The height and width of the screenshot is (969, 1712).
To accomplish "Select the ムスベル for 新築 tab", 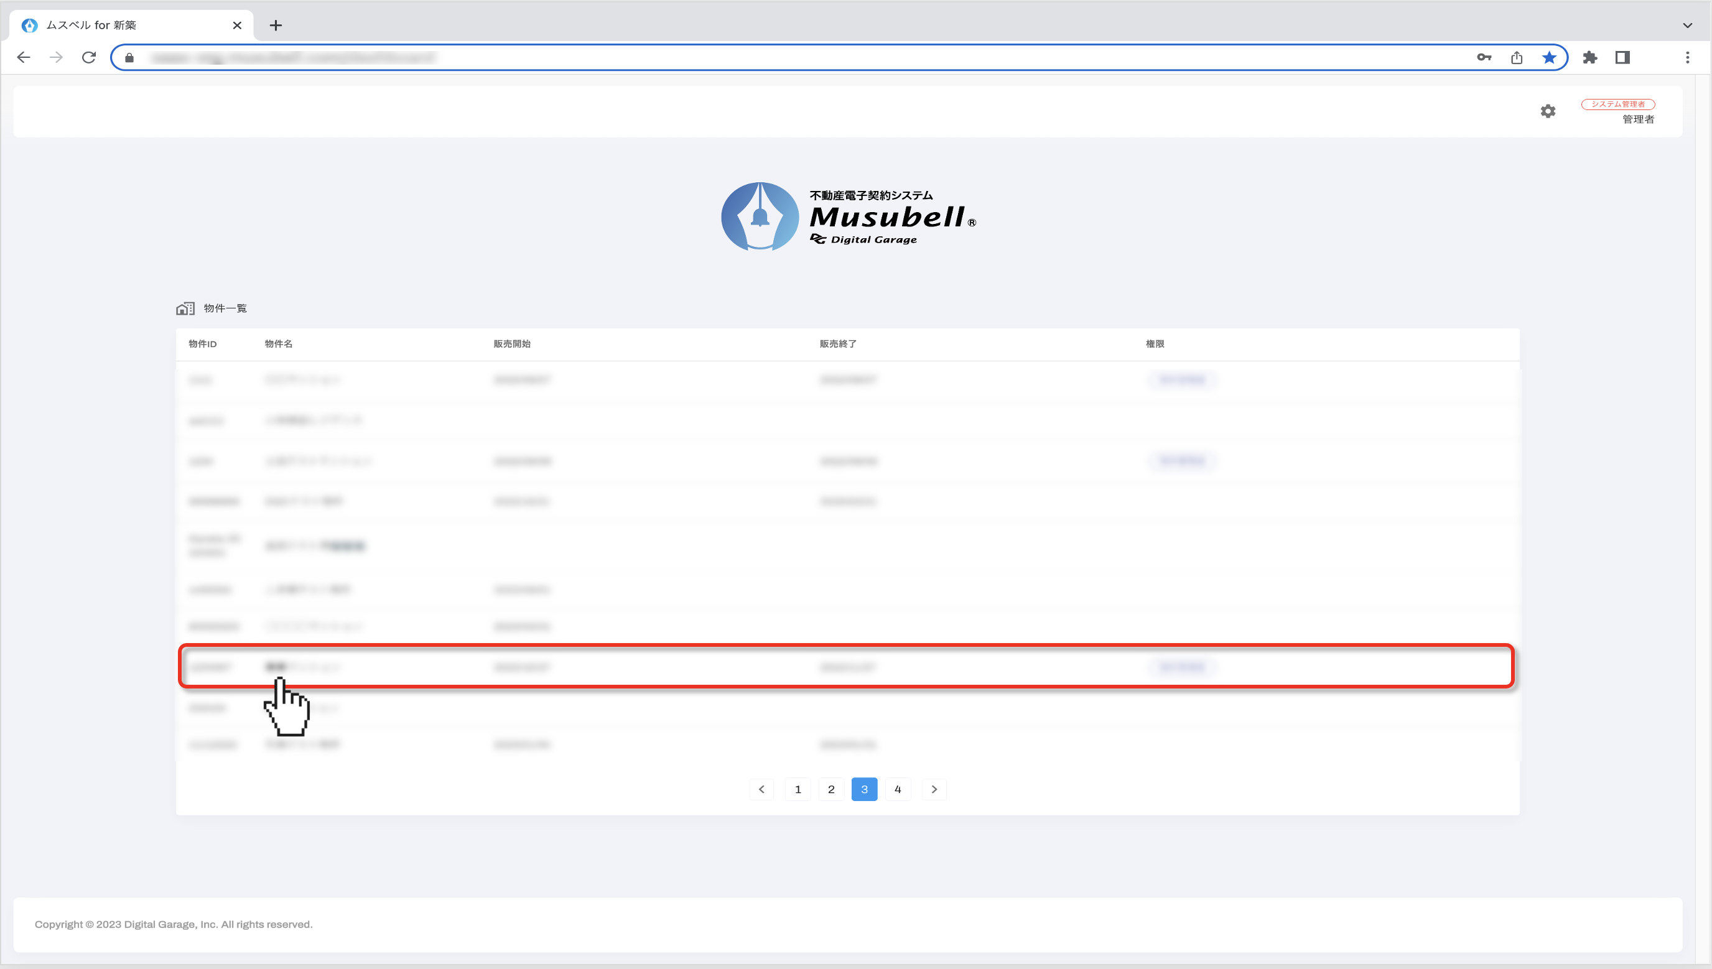I will coord(126,25).
